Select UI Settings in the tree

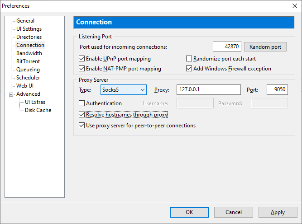click(x=29, y=29)
